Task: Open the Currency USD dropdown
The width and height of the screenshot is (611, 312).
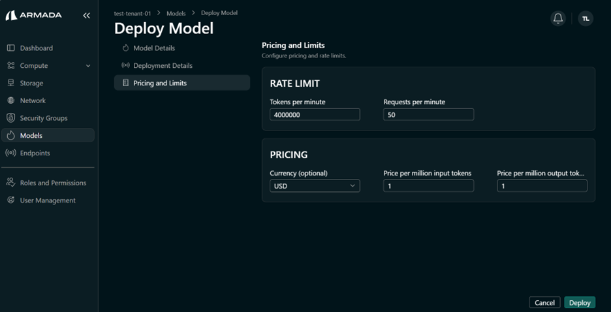Action: (315, 186)
